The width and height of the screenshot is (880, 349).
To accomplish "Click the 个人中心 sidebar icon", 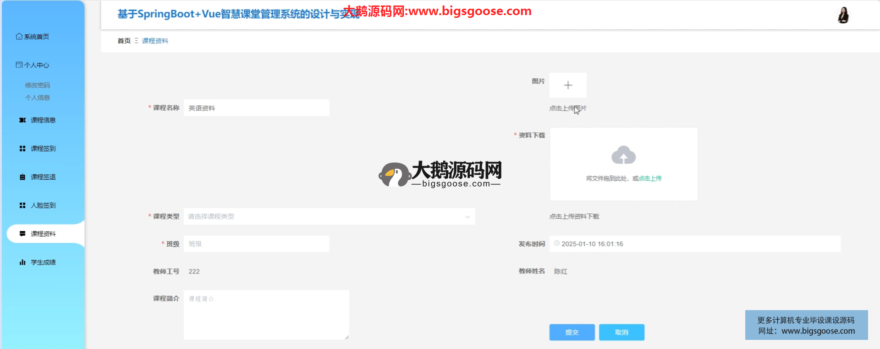I will tap(19, 65).
